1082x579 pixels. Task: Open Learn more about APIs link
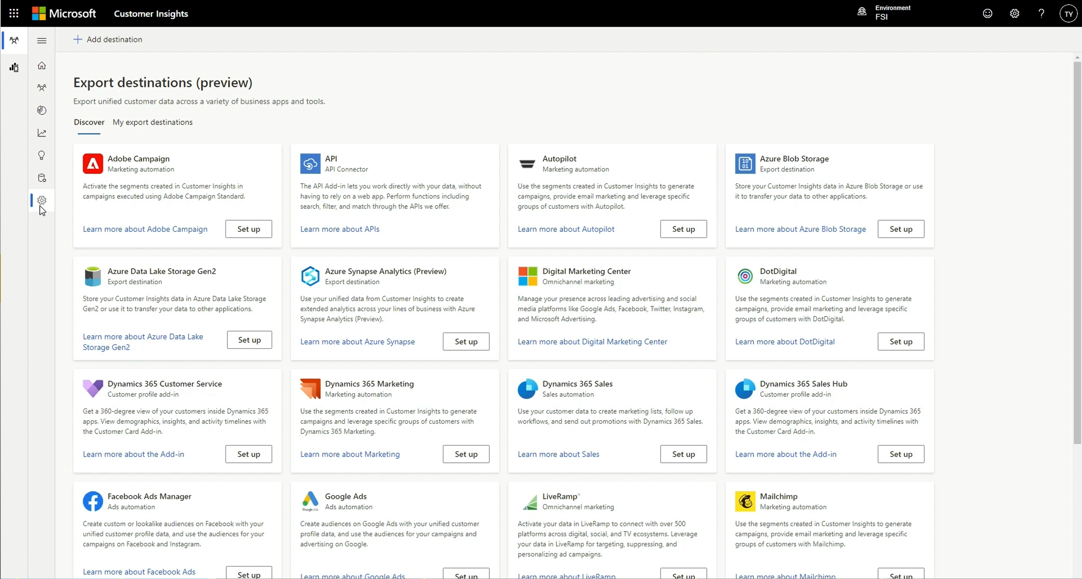pyautogui.click(x=340, y=229)
